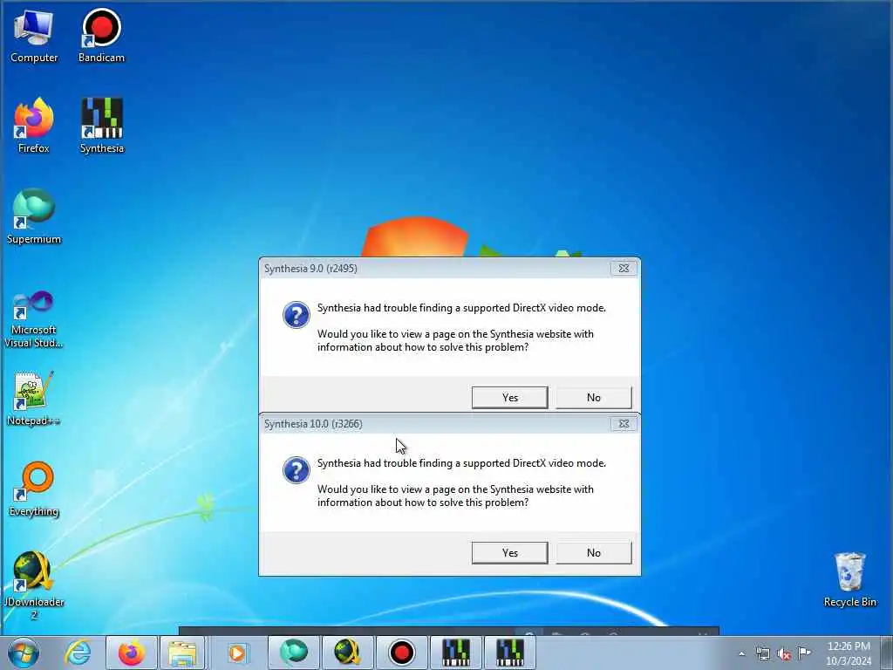Select the Microsoft Visual Studio shortcut
This screenshot has height=670, width=893.
pos(34,319)
